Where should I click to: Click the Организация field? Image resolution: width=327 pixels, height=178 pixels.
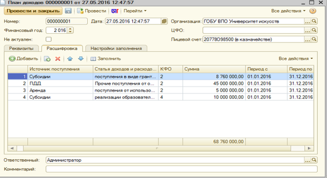pyautogui.click(x=253, y=21)
